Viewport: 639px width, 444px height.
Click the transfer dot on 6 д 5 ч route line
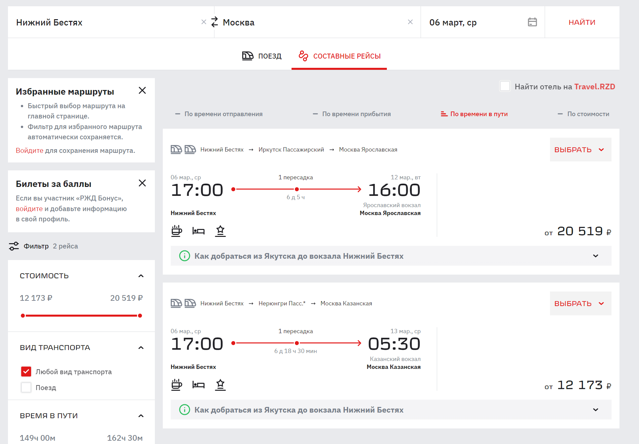click(297, 189)
